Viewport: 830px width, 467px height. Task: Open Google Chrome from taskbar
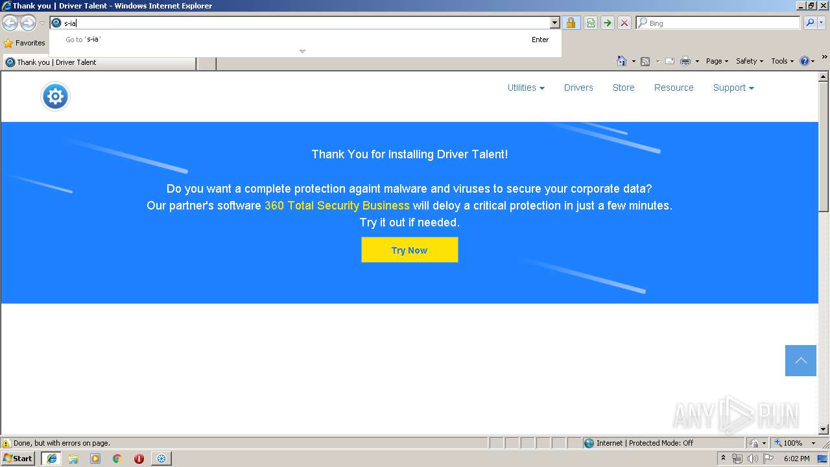point(117,459)
